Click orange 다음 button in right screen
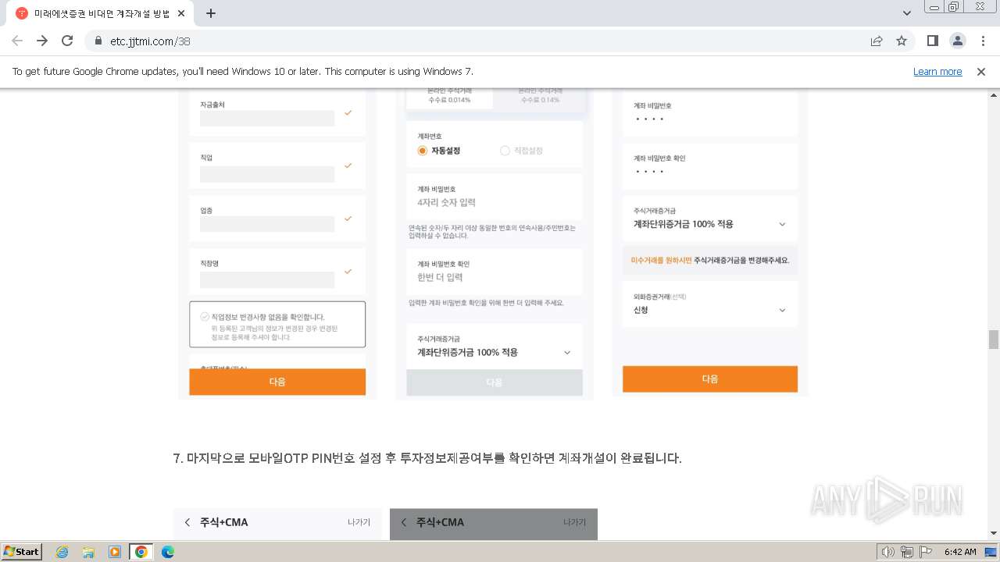 (x=710, y=379)
